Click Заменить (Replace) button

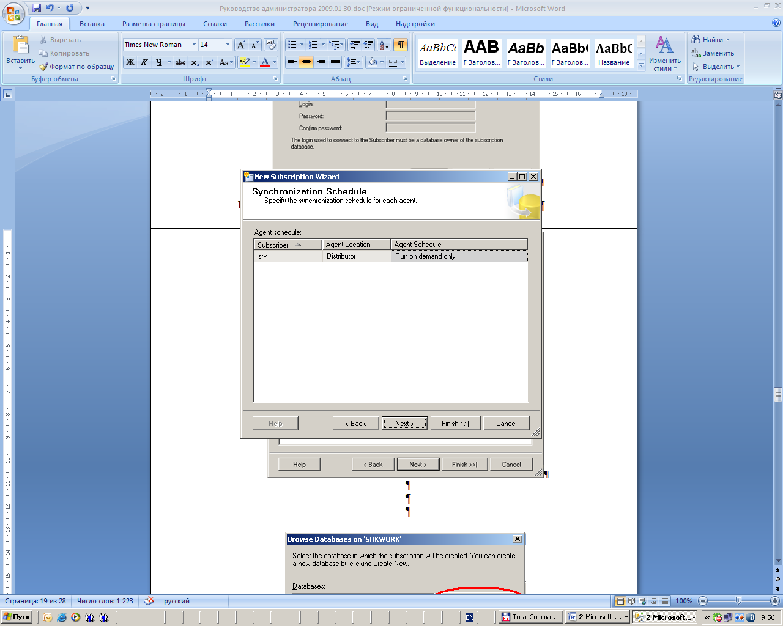713,53
